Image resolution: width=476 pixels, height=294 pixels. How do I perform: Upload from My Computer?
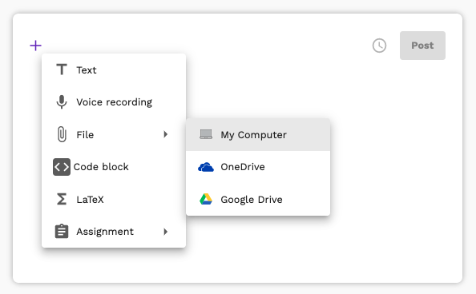tap(258, 135)
